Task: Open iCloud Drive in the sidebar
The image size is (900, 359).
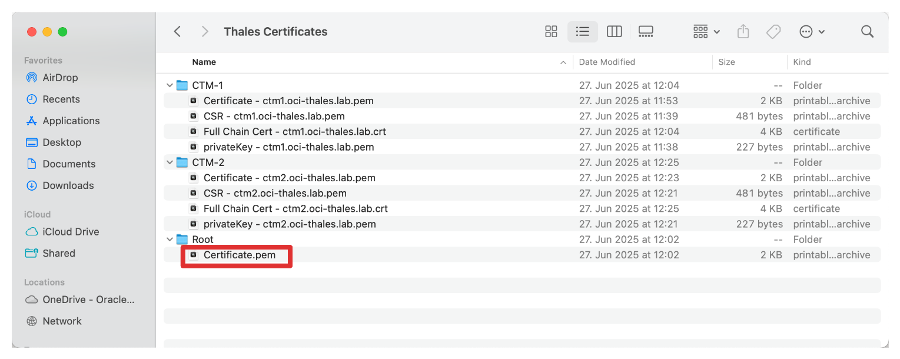Action: click(x=71, y=232)
